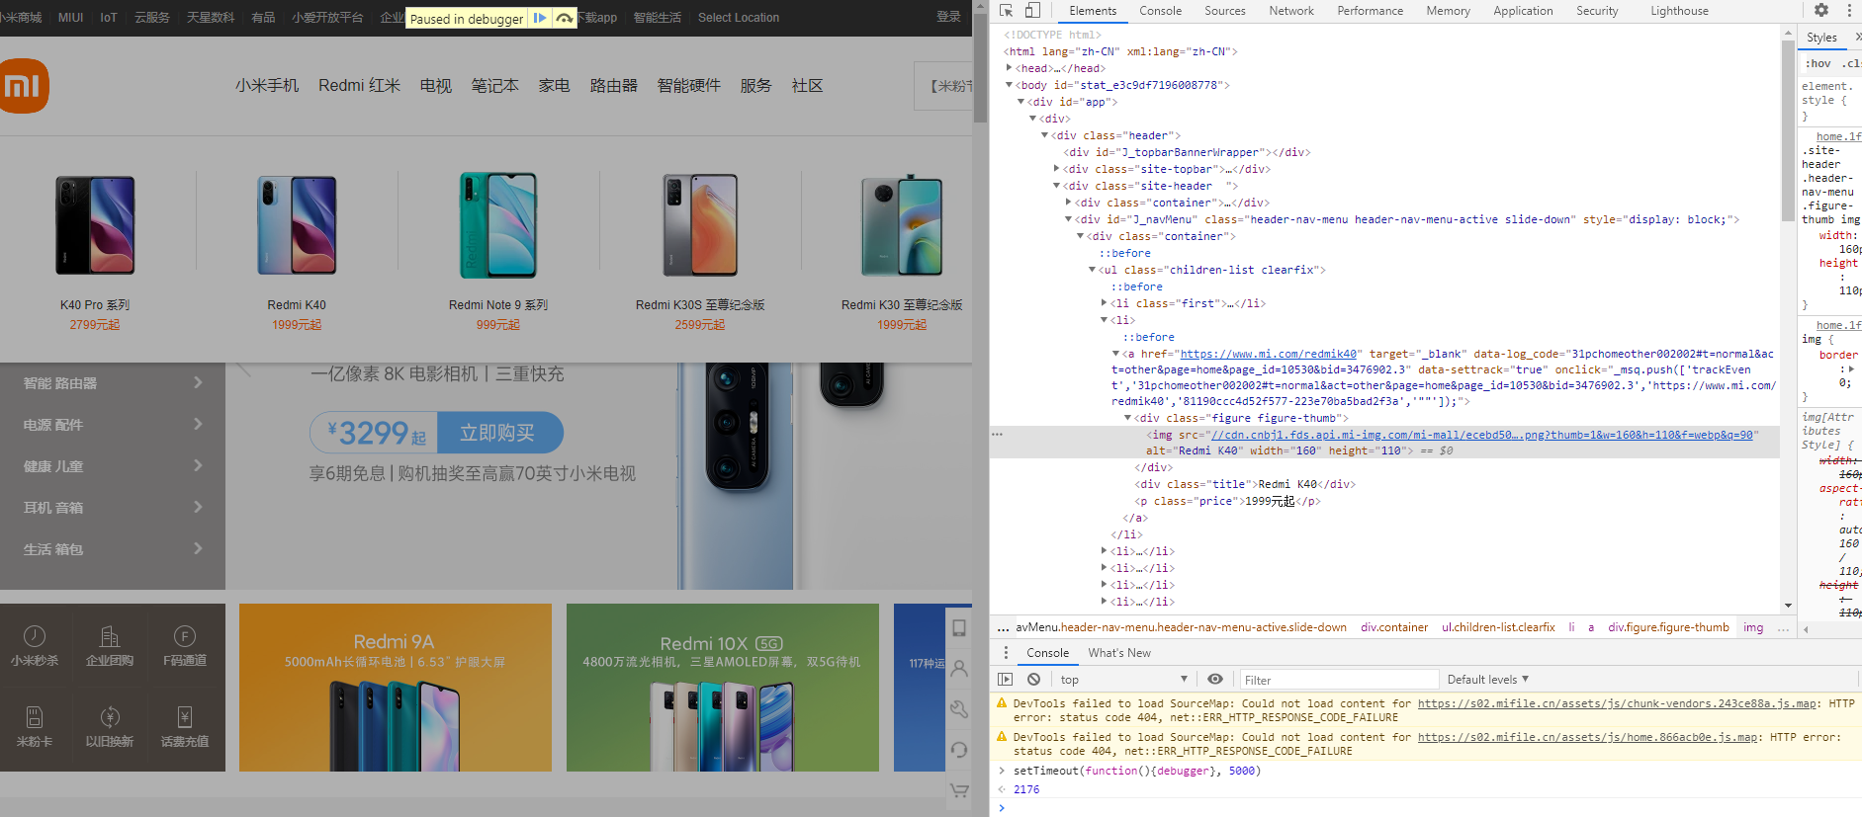The image size is (1862, 817).
Task: Click the customer support headset icon in sidebar
Action: click(x=959, y=750)
